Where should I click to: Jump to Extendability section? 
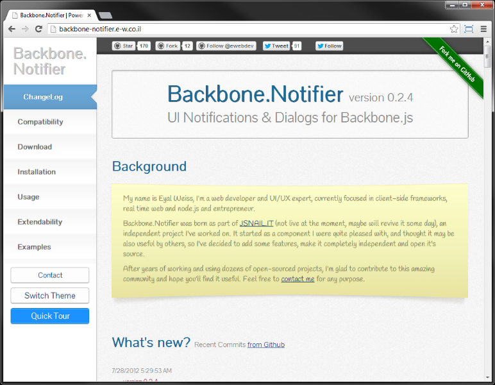click(50, 222)
